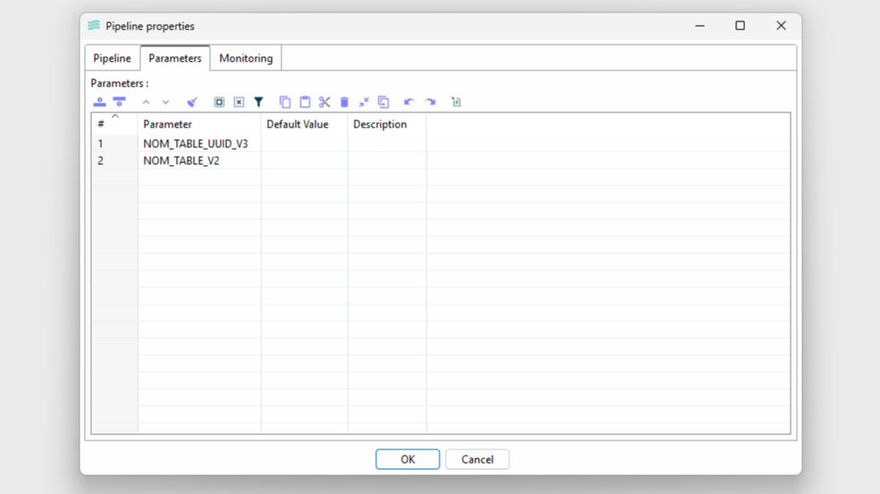Select the NOM_TABLE_UUID_V3 parameter cell

(196, 144)
